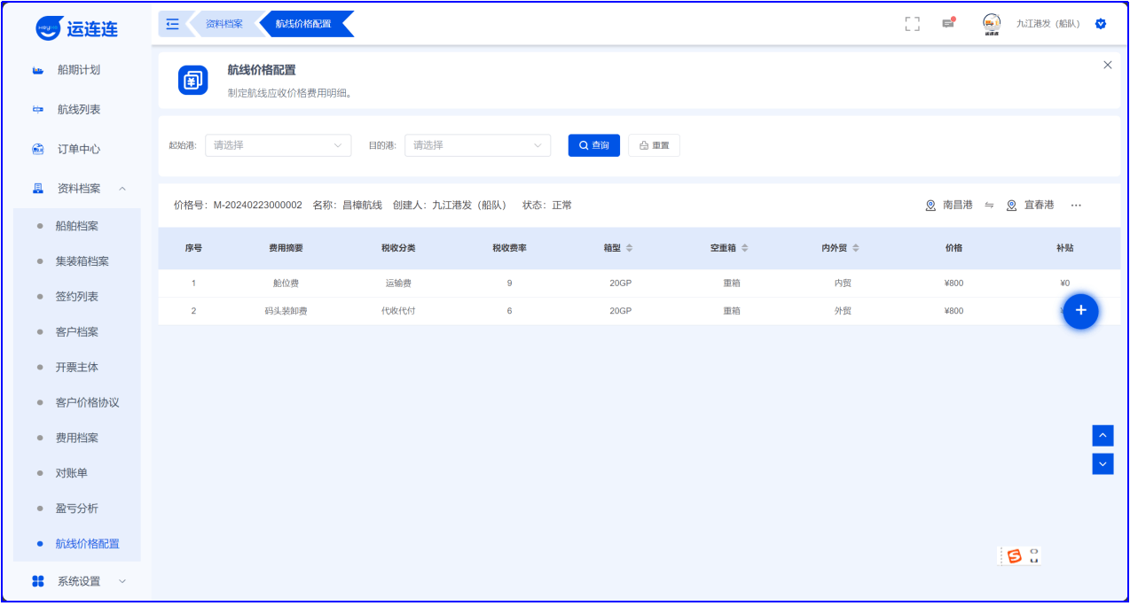Click the user avatar icon
This screenshot has height=606, width=1130.
click(x=992, y=24)
